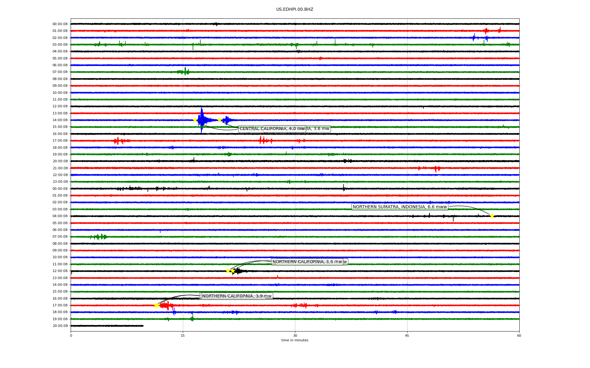Viewport: 590px width, 368px height.
Task: Click the 21:00:08 row time label
Action: (x=60, y=168)
